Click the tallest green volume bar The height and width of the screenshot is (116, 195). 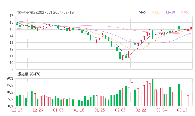tap(153, 92)
